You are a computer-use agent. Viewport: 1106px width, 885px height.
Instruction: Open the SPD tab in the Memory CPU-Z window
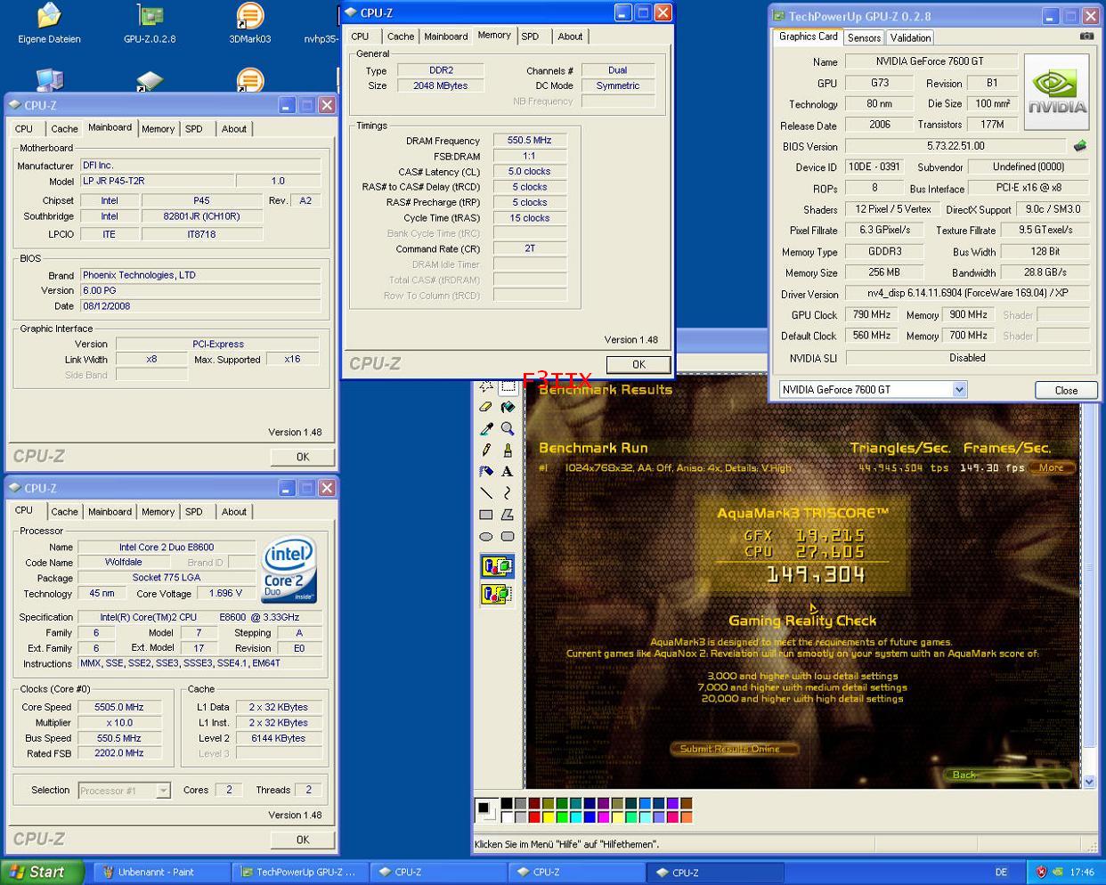click(x=530, y=37)
